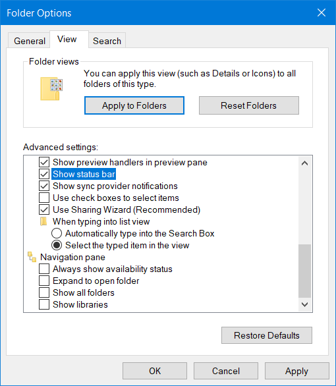The image size is (336, 386).
Task: Confirm changes with the OK button
Action: pyautogui.click(x=155, y=371)
